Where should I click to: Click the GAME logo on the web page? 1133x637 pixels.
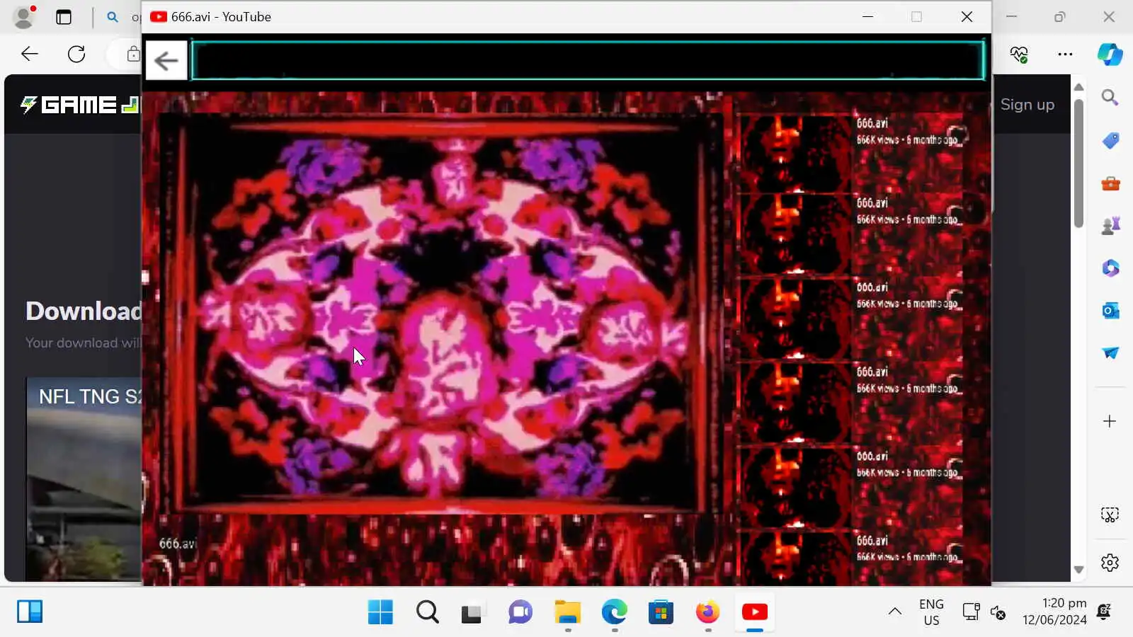coord(80,105)
